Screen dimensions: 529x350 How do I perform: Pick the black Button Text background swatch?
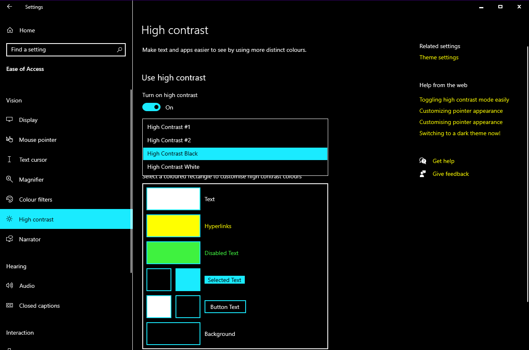click(188, 307)
